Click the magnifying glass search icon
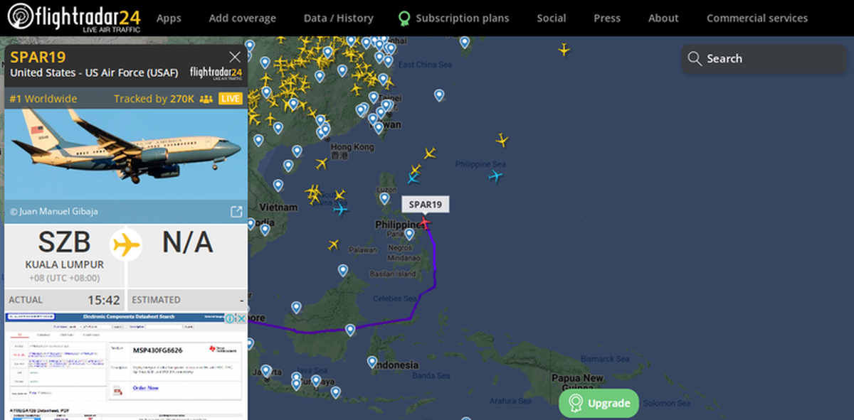This screenshot has width=854, height=420. [695, 59]
